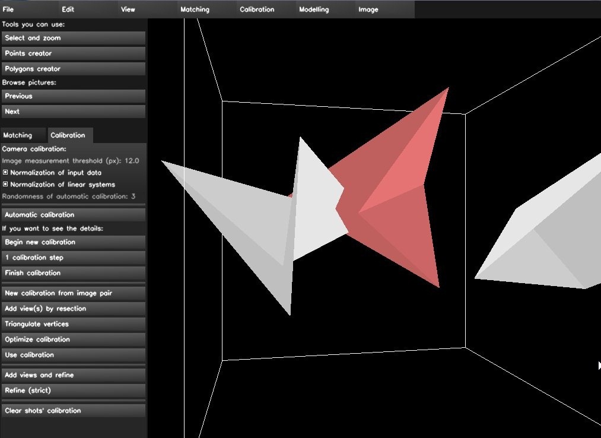
Task: Adjust Image measurement threshold value
Action: coord(131,161)
